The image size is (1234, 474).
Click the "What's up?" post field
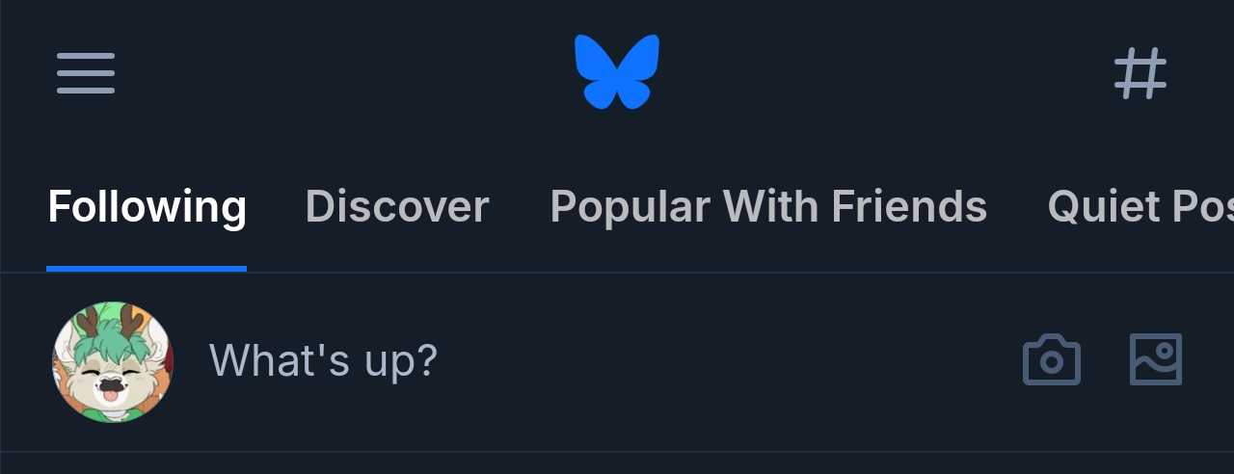point(324,360)
